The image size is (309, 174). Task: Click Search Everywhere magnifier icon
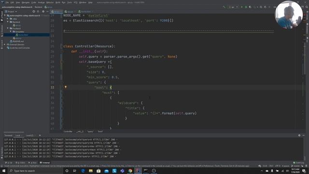307,7
